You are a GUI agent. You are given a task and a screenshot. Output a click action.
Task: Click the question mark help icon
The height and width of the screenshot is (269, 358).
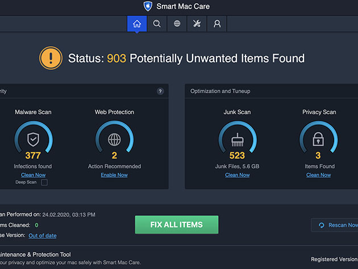(160, 91)
